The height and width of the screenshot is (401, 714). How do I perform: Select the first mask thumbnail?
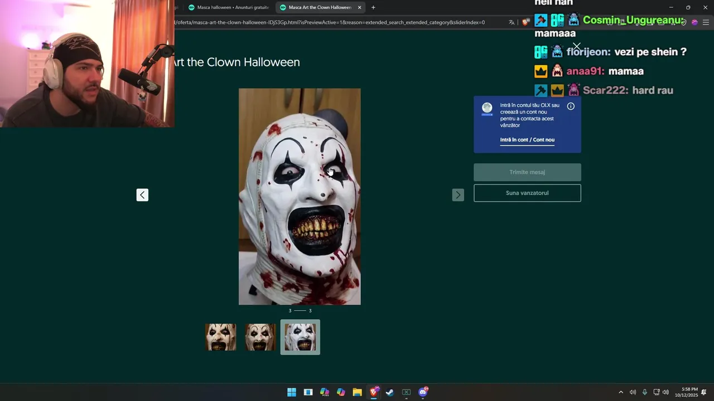(x=220, y=337)
